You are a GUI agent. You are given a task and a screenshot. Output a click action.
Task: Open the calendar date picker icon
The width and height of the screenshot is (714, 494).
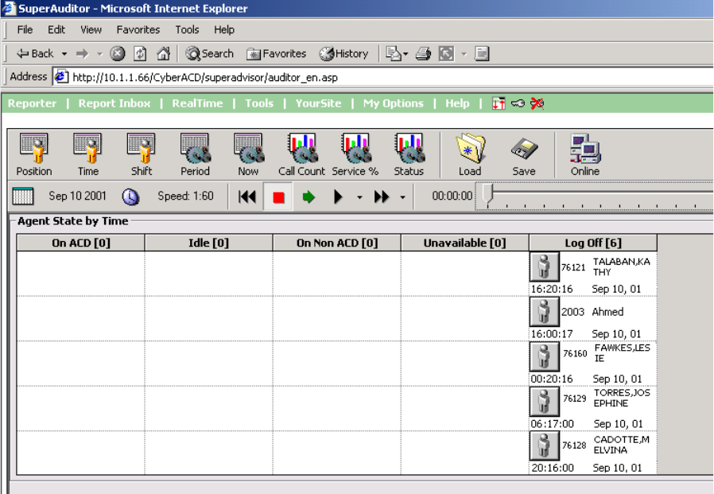coord(23,196)
